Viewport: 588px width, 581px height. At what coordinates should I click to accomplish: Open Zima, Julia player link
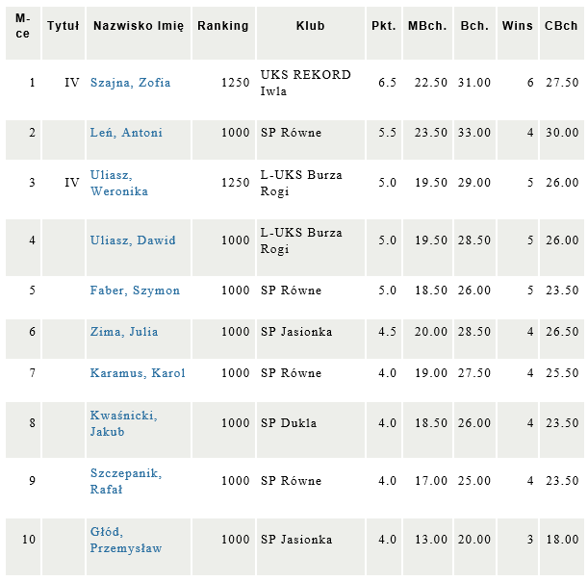pos(124,332)
